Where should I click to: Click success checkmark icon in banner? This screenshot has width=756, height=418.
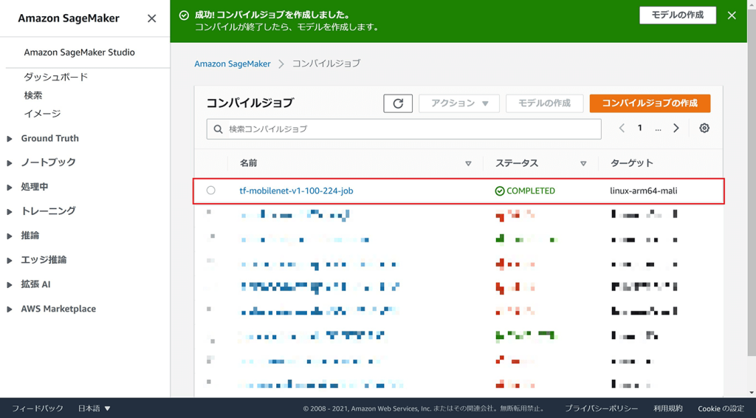(184, 16)
